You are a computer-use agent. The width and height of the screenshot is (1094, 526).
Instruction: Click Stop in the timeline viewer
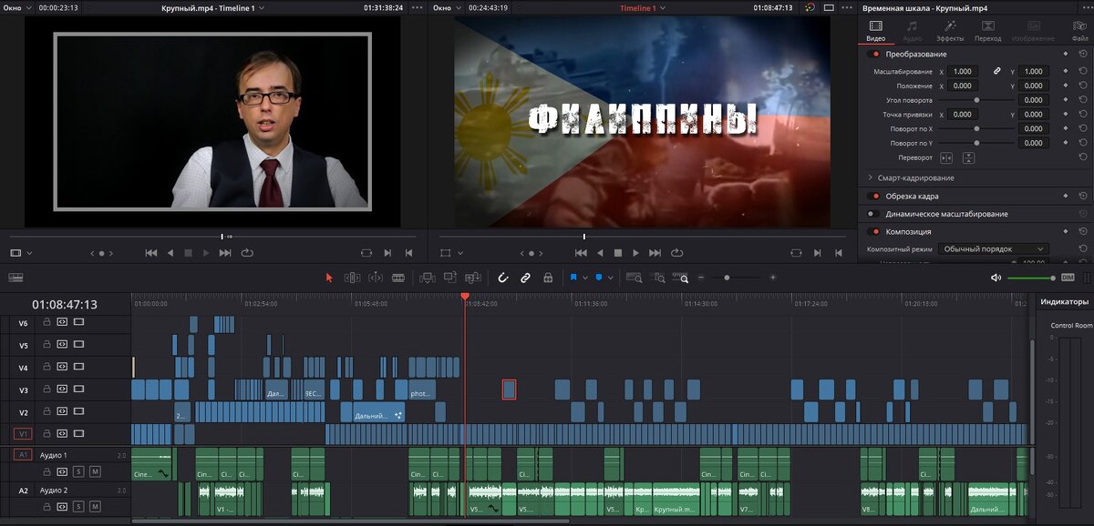(x=617, y=253)
